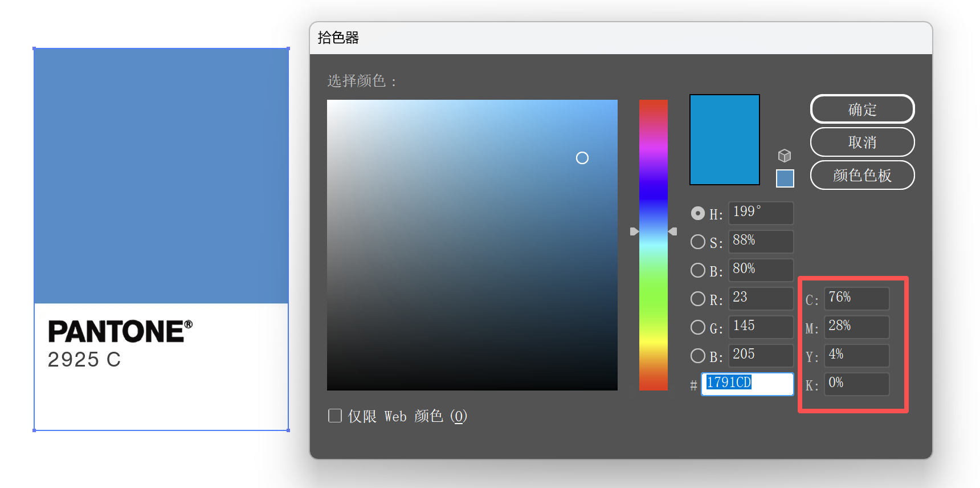Enable the 仅限 Web 颜色 checkbox
Screen dimensions: 980x488
click(x=335, y=416)
